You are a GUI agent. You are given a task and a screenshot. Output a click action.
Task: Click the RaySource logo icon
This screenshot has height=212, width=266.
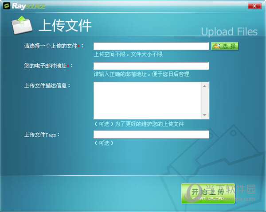(x=7, y=6)
